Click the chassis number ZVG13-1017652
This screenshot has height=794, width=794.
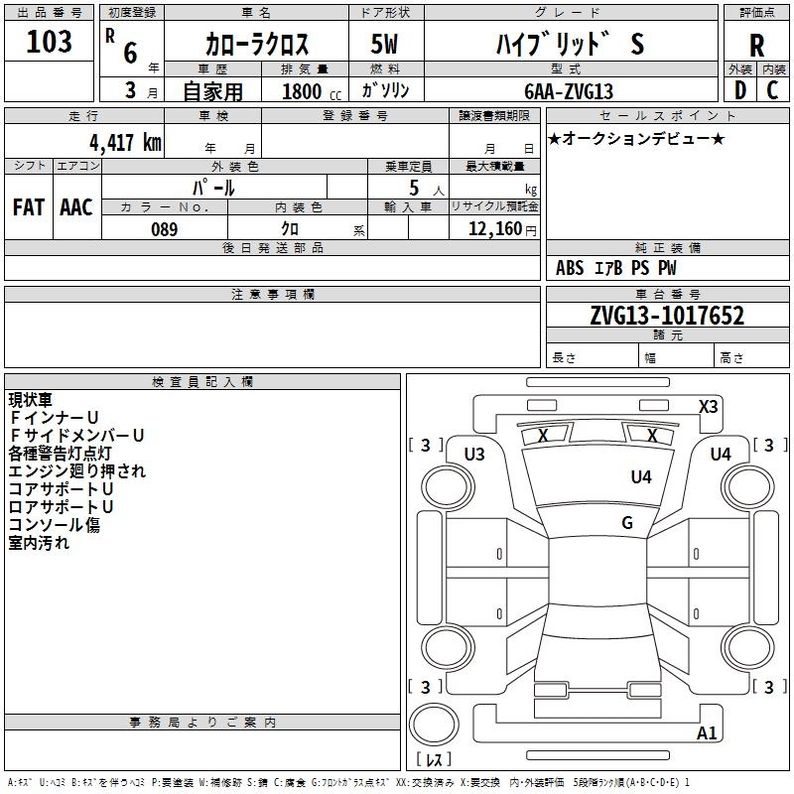667,315
